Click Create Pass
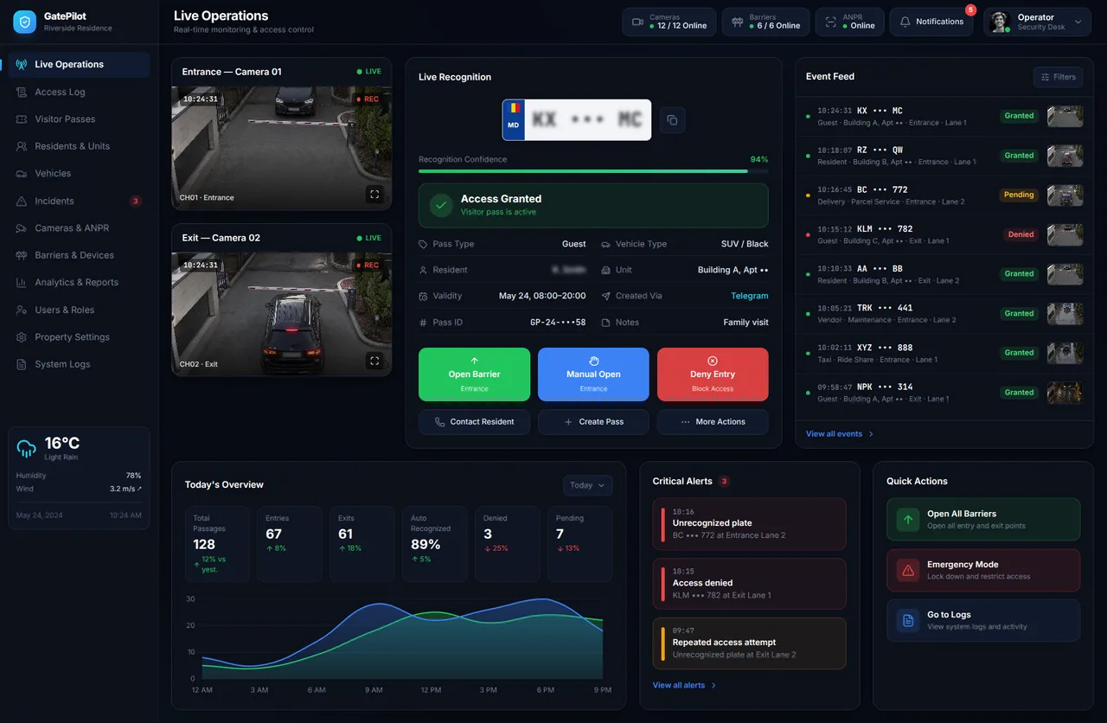1107x723 pixels. [593, 422]
